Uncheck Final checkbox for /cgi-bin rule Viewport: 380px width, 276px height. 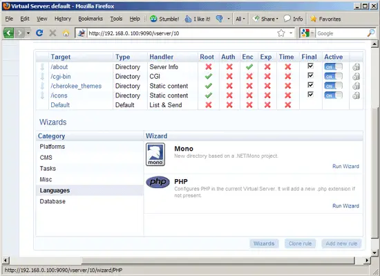click(310, 75)
